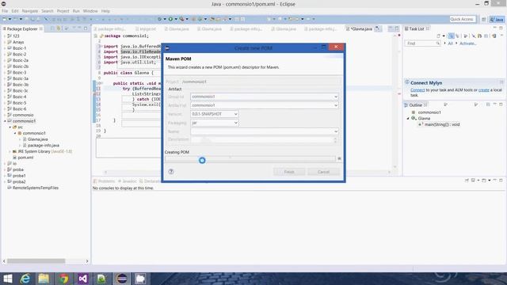507x285 pixels.
Task: Open the Version dropdown 0.0.1-SNAPSHOT
Action: (236, 114)
